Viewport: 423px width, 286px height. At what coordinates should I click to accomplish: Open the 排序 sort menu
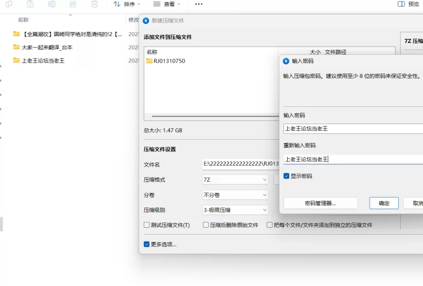coord(127,4)
